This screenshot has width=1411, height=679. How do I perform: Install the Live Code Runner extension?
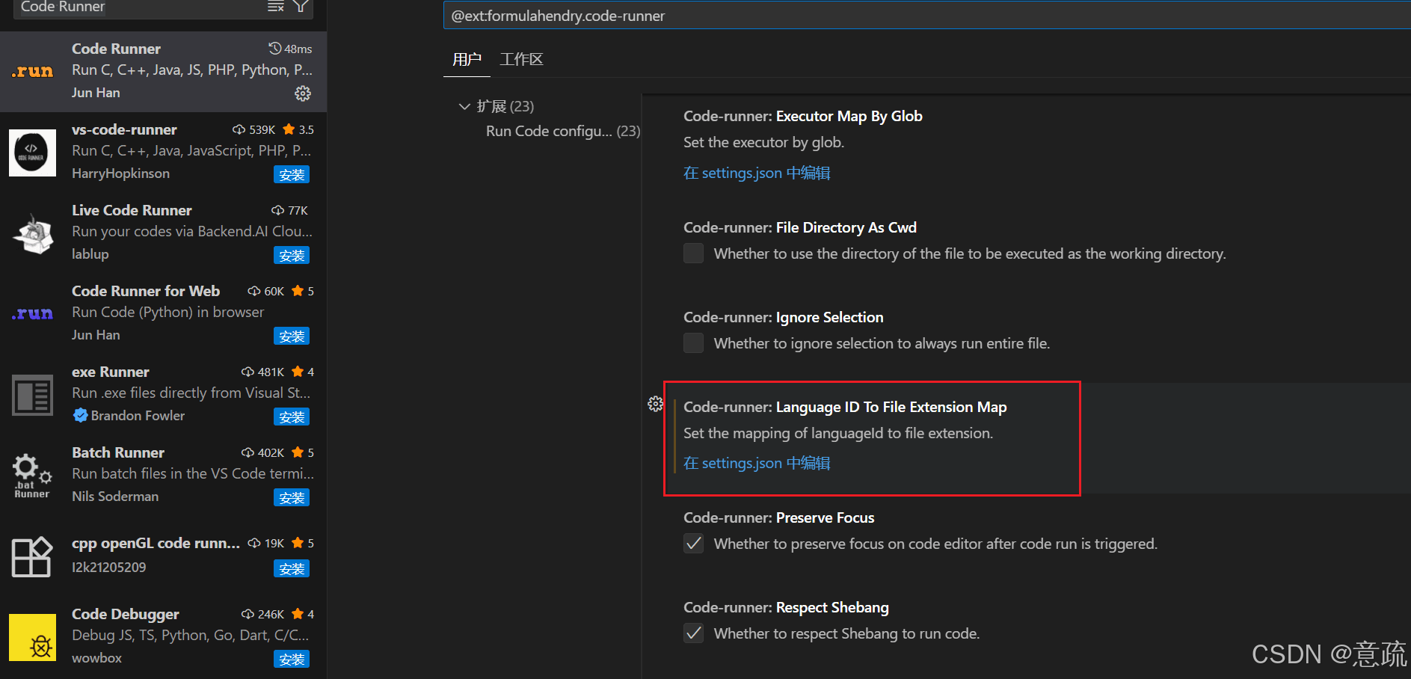click(x=292, y=256)
